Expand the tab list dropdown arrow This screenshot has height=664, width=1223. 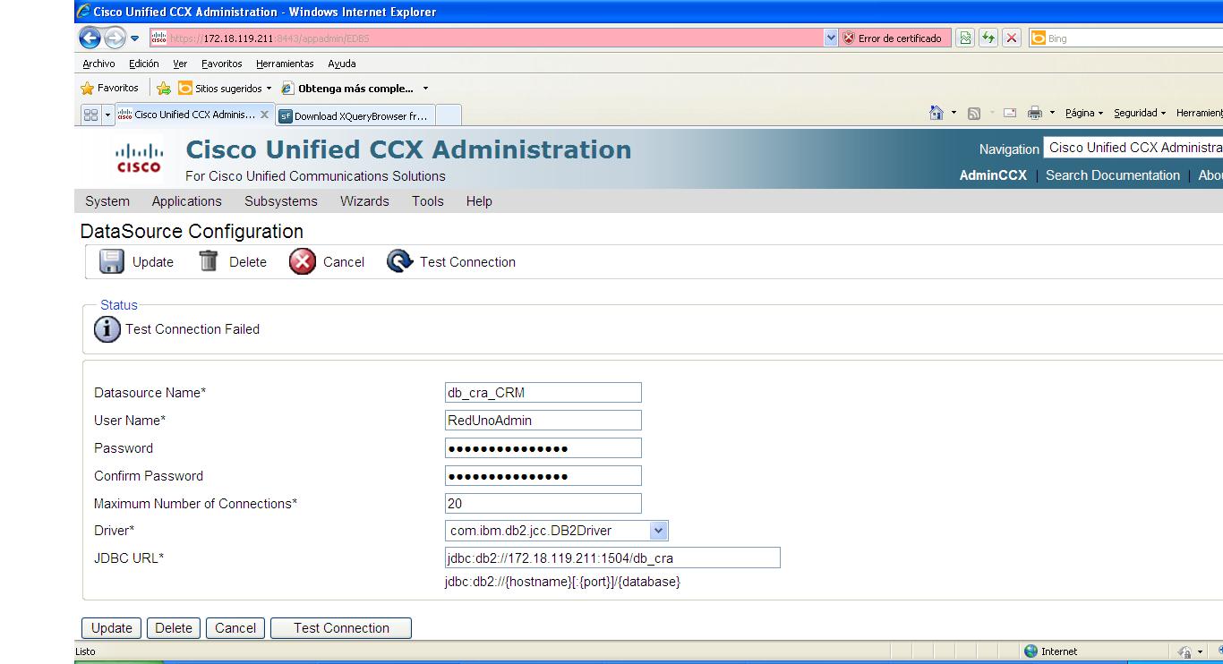point(108,115)
